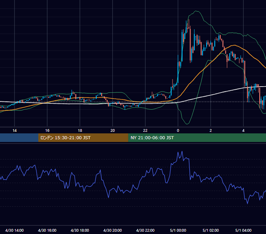
Task: Click the 5/1 00:00 time label
Action: tap(178, 230)
